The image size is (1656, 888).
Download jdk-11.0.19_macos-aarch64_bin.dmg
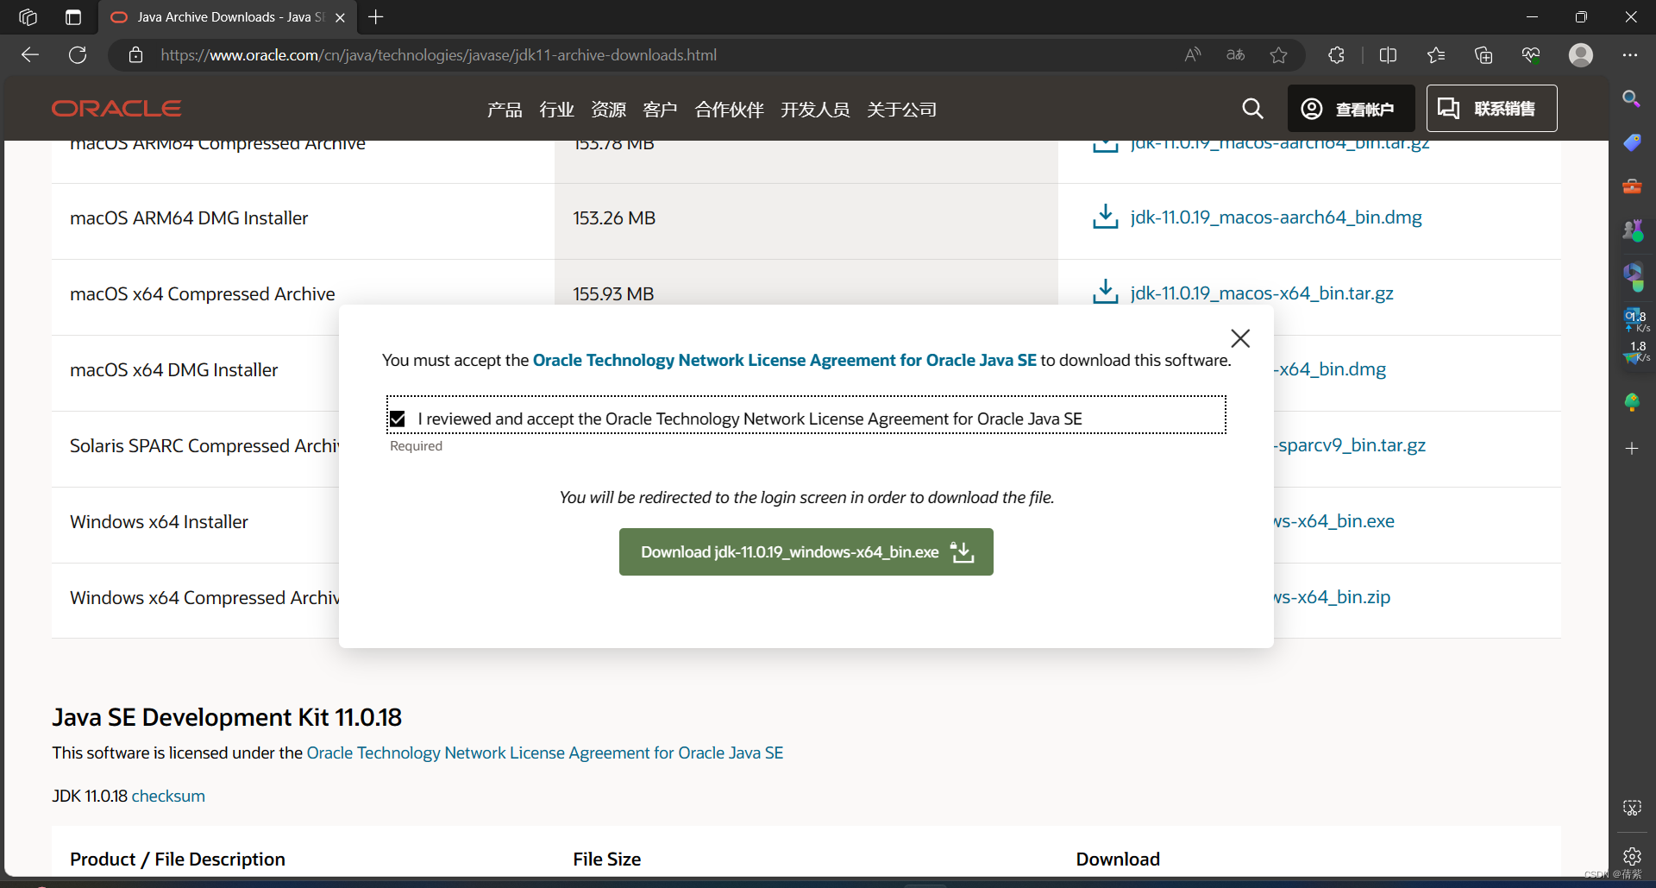coord(1276,217)
